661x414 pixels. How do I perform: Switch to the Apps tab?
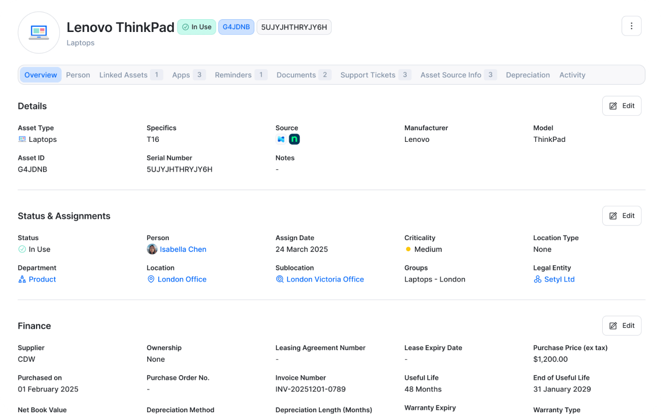(x=189, y=75)
